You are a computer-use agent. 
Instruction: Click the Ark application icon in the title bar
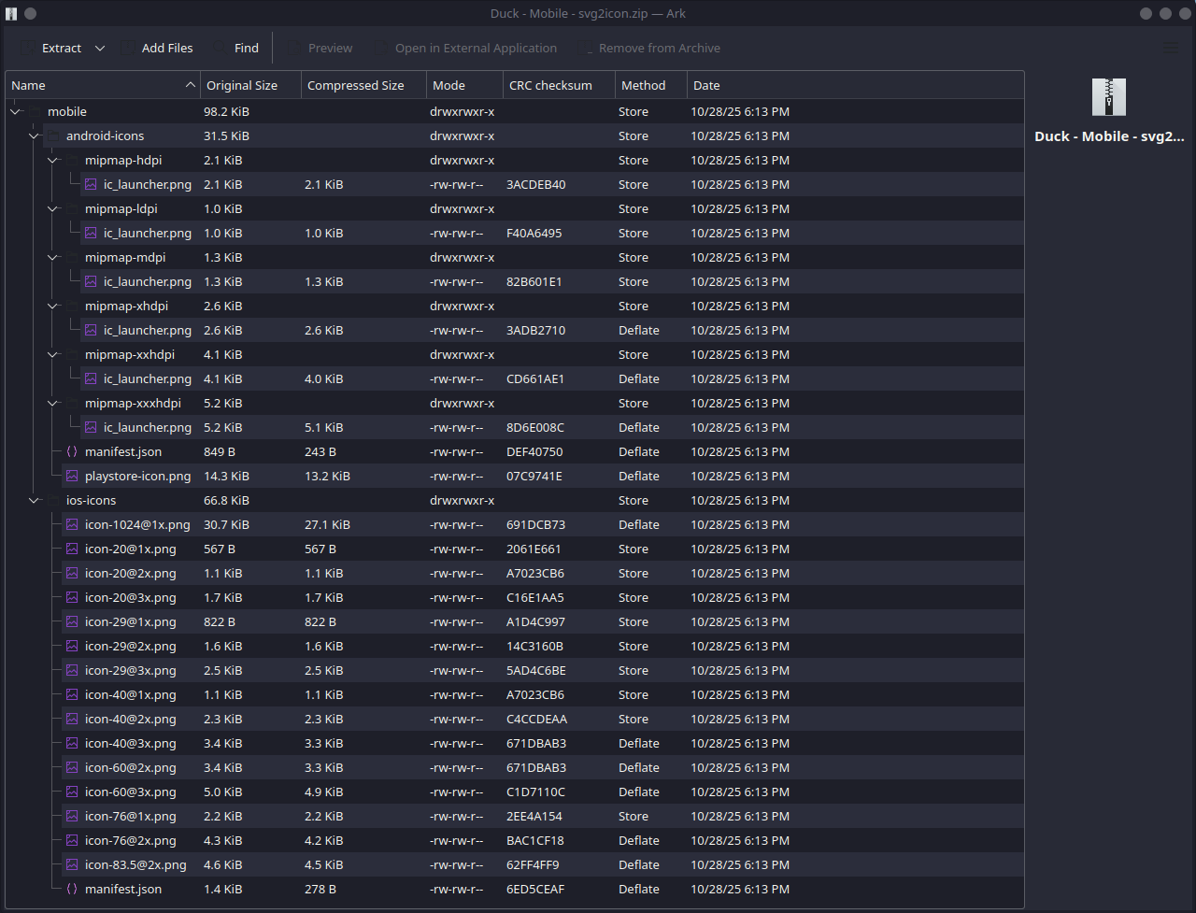tap(11, 13)
